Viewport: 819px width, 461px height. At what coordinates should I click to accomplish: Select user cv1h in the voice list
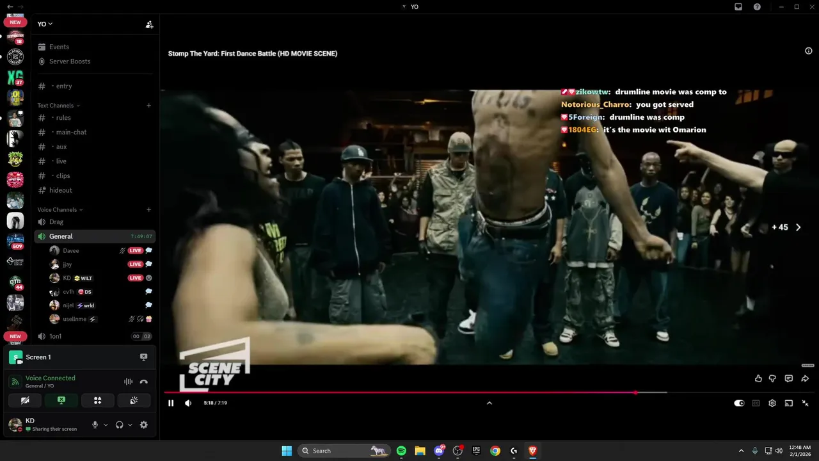(x=101, y=291)
